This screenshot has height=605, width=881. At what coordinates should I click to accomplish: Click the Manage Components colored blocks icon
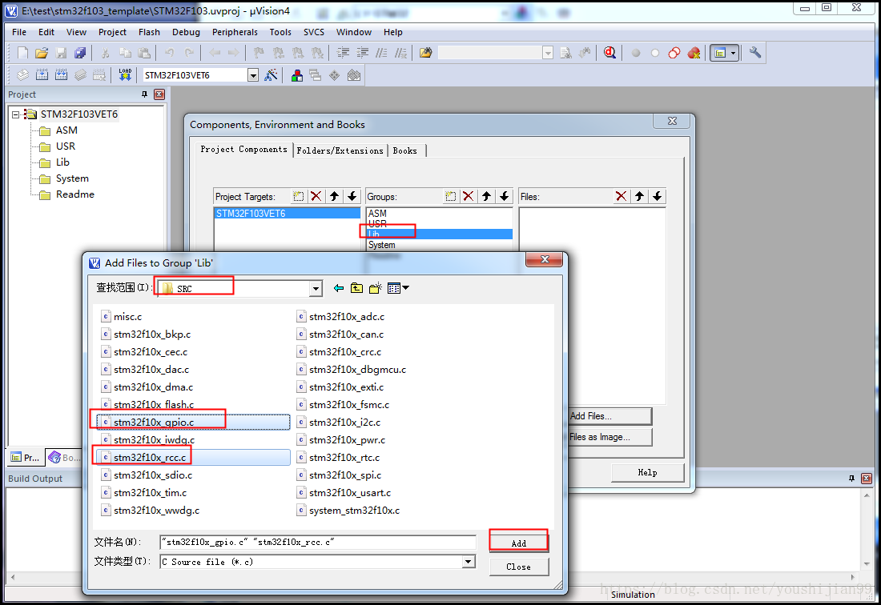(x=297, y=74)
